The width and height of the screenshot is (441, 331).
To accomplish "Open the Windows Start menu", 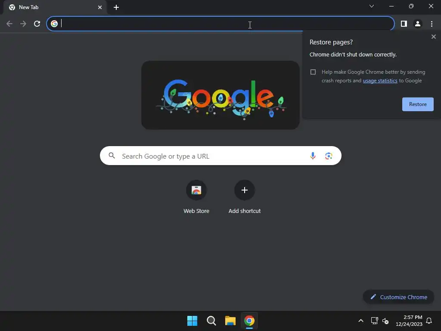I will click(193, 321).
